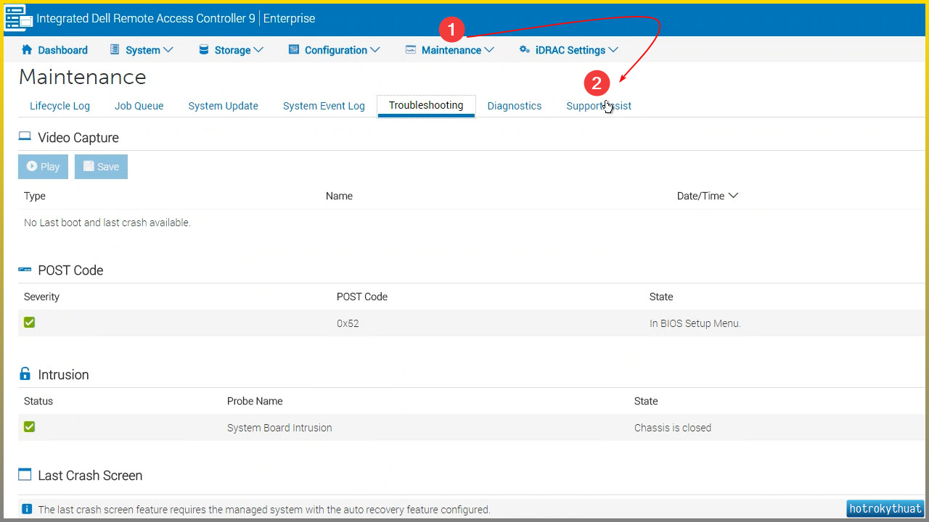
Task: Open the Storage menu
Action: (231, 50)
